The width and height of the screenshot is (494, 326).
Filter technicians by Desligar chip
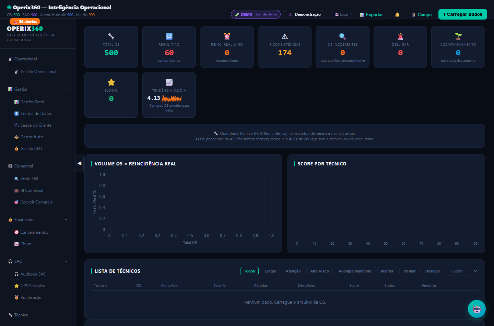[433, 271]
